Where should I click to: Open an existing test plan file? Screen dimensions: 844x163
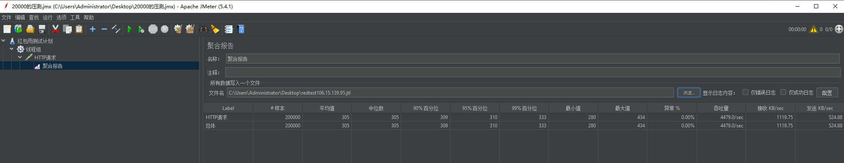coord(30,29)
